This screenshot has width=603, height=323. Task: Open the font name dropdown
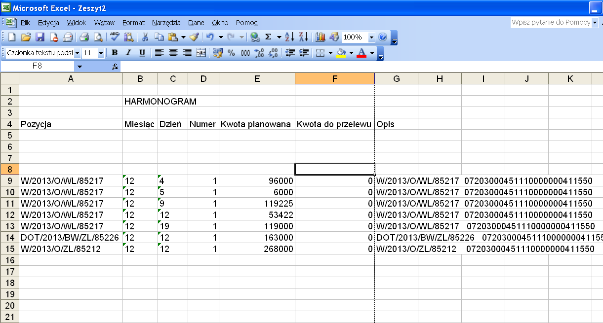click(77, 53)
